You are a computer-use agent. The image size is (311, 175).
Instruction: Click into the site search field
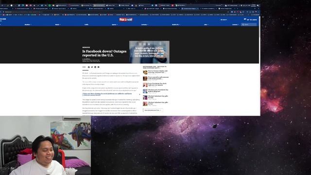[x=249, y=25]
